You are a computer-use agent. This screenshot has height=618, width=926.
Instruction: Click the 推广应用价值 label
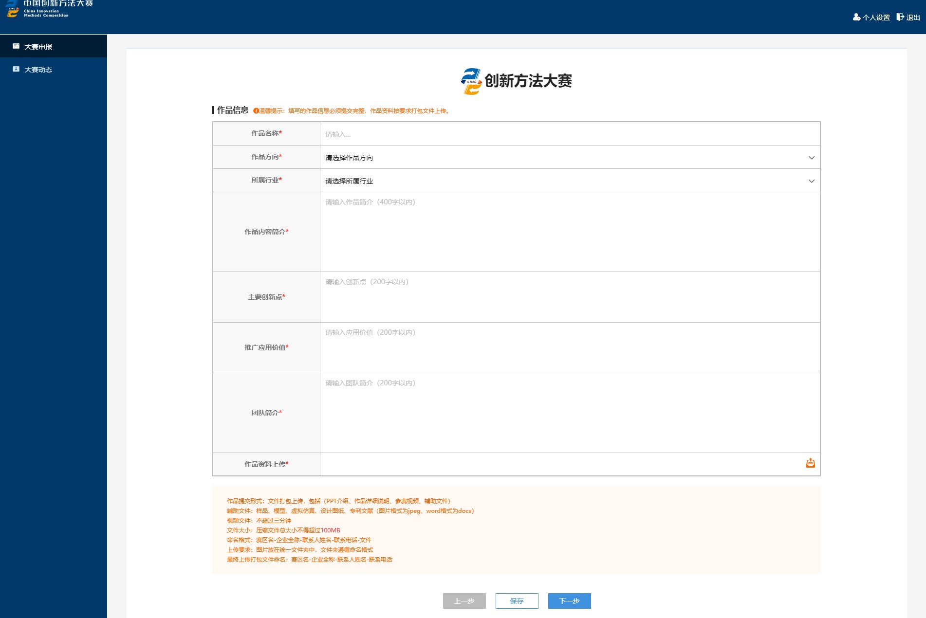click(266, 347)
